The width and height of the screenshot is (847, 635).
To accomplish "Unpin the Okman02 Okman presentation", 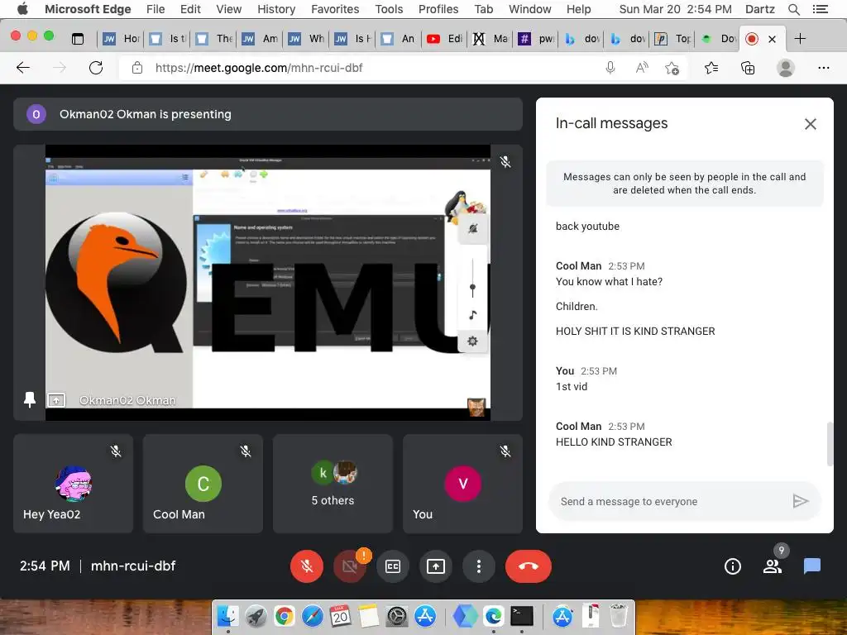I will tap(30, 399).
